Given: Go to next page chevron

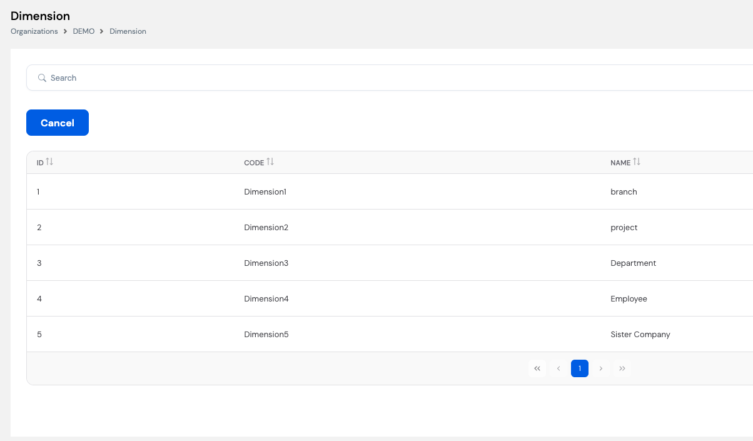Looking at the screenshot, I should coord(601,368).
